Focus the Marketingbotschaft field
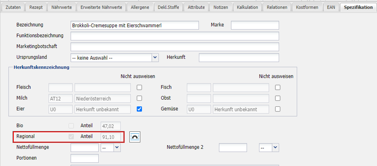377x166 pixels. click(x=175, y=47)
